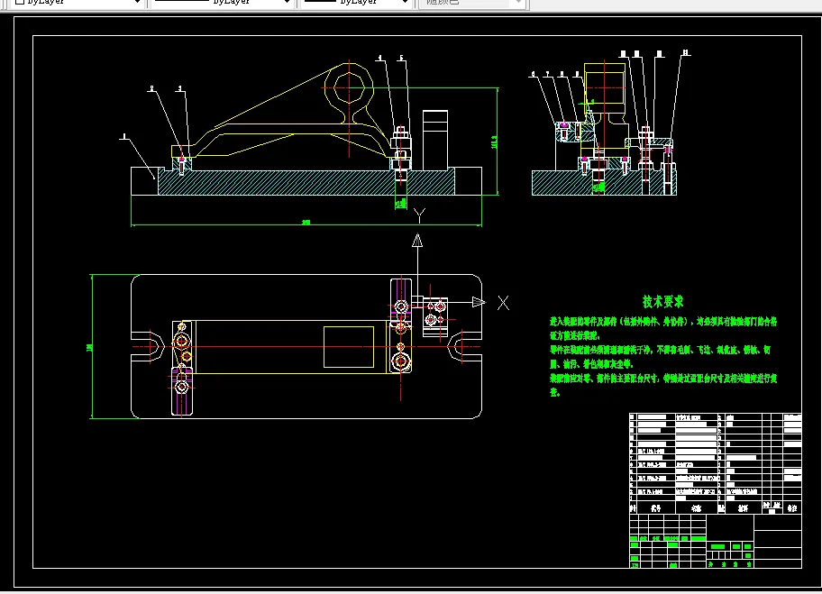Select part balloon number 4
The height and width of the screenshot is (594, 822).
(380, 59)
